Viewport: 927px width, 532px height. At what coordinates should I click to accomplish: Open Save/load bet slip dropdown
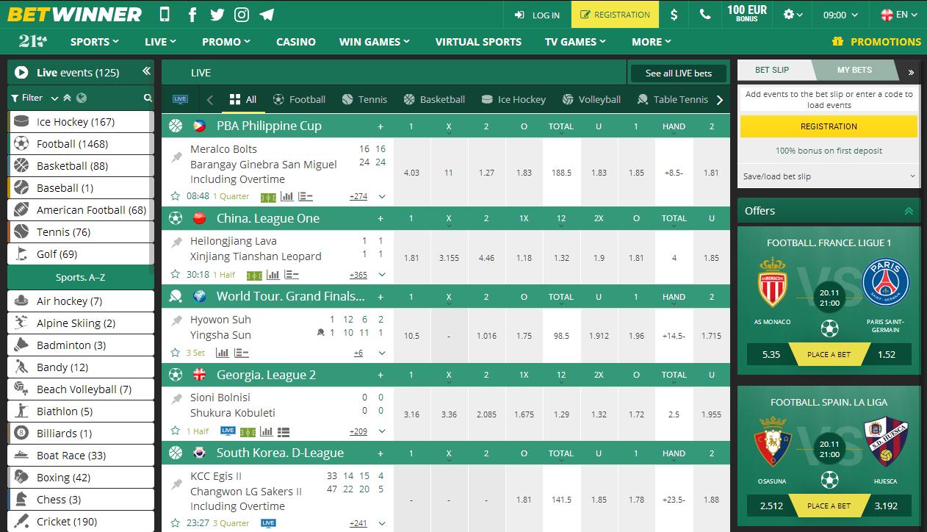click(829, 176)
